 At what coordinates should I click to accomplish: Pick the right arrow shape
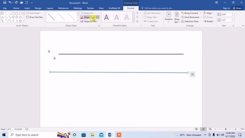tap(13, 17)
